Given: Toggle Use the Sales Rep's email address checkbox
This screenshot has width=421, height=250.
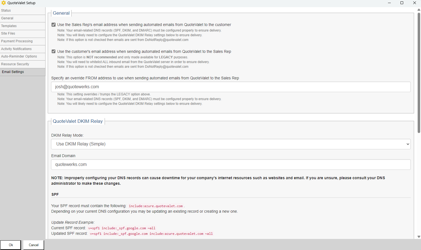Looking at the screenshot, I should click(x=54, y=25).
